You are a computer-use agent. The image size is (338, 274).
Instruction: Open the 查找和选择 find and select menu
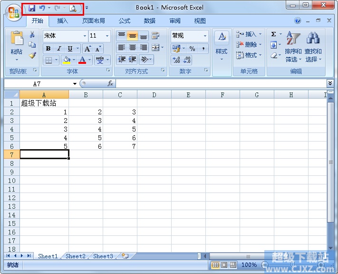coord(313,46)
